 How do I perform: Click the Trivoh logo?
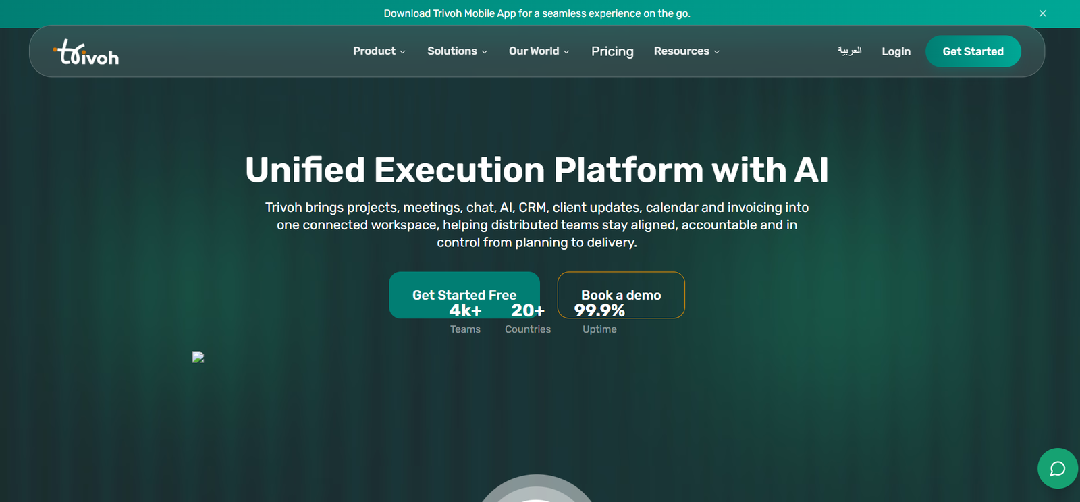coord(86,52)
